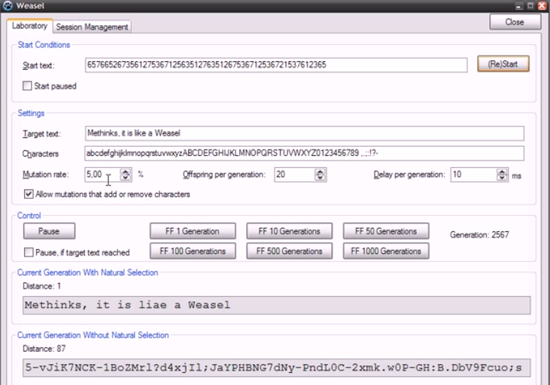This screenshot has height=385, width=550.
Task: Enable the Start paused checkbox
Action: click(28, 87)
